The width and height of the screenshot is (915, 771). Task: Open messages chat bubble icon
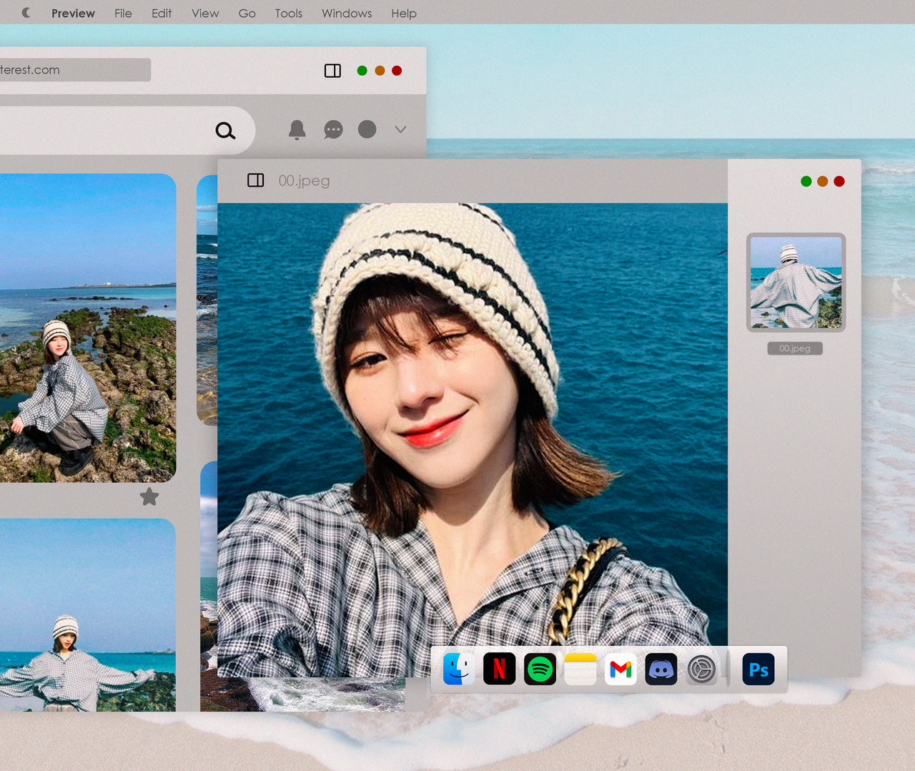pyautogui.click(x=333, y=129)
